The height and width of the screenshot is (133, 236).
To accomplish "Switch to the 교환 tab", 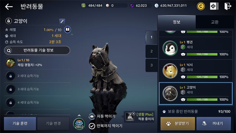I will point(215,22).
